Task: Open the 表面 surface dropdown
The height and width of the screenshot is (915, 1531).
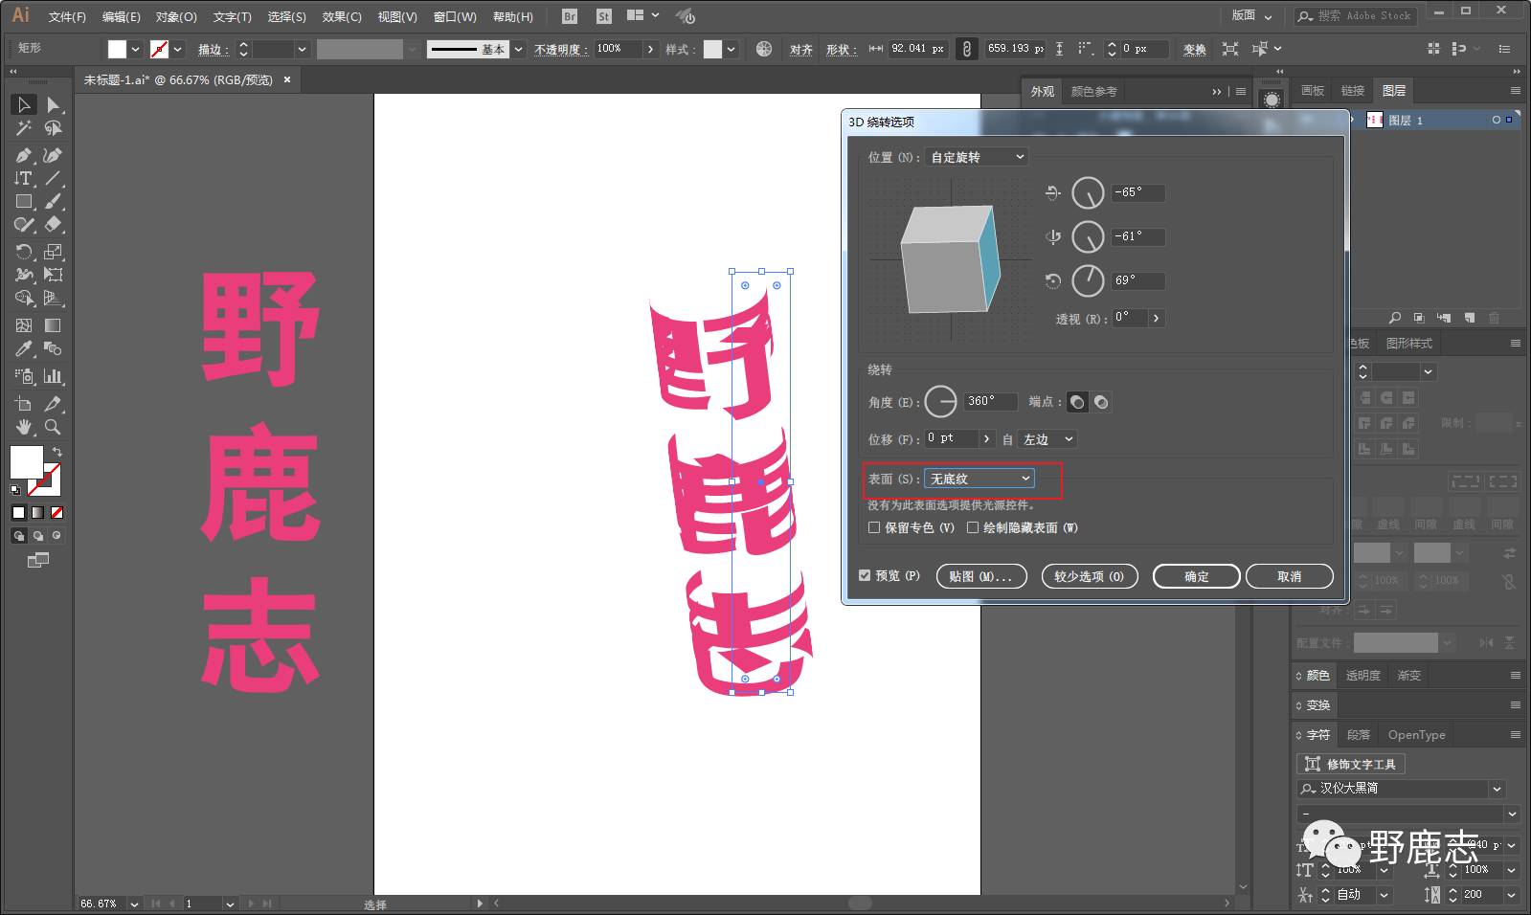Action: coord(979,479)
